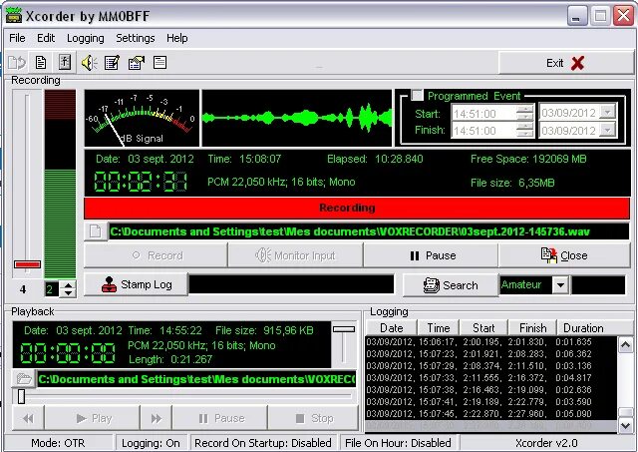The image size is (638, 452).
Task: Click the playback fast-forward button
Action: (157, 418)
